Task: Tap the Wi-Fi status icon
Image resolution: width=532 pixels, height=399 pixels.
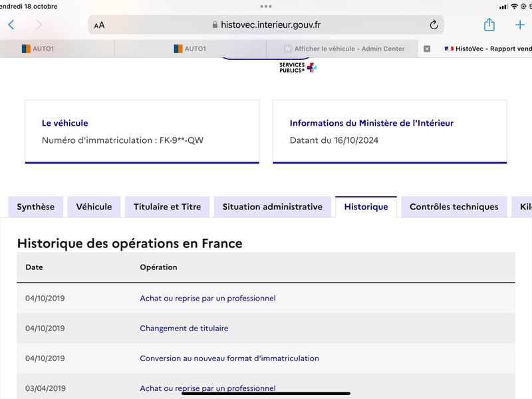Action: pyautogui.click(x=514, y=7)
